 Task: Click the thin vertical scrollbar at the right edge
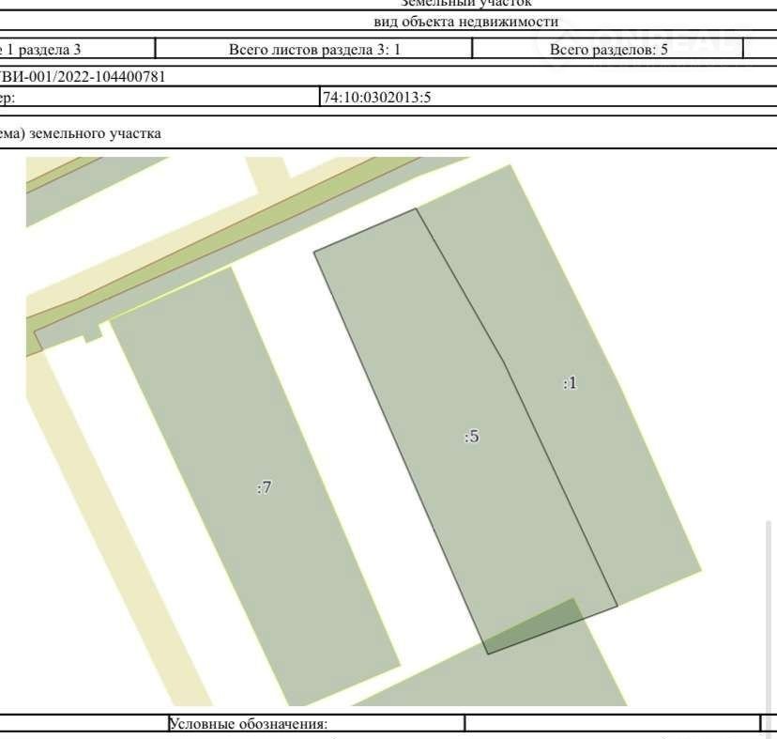click(x=769, y=610)
